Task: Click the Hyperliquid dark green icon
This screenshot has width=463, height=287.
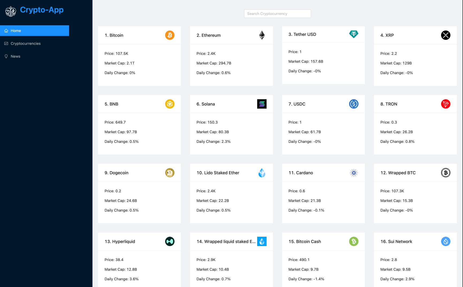Action: [x=170, y=242]
